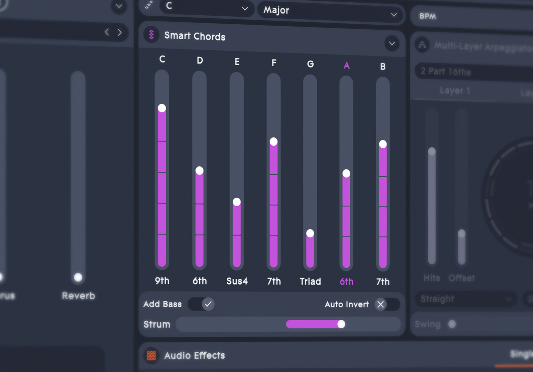The image size is (533, 372).
Task: Click the highlighted A note label
Action: pyautogui.click(x=347, y=66)
